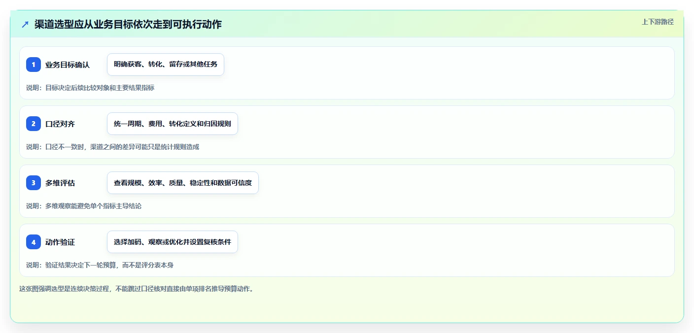Click the note 验证结果决定下一轮预算
Screen dimensions: 694x333
(x=100, y=265)
